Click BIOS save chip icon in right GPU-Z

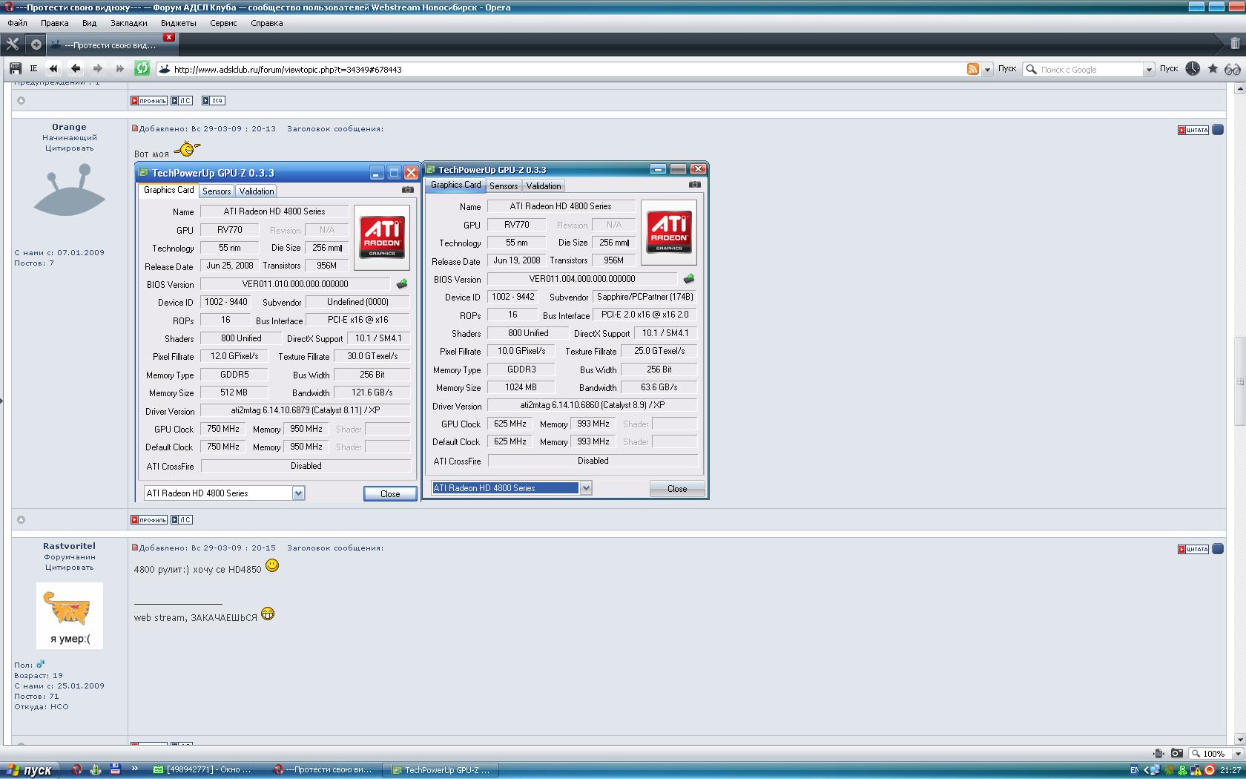coord(689,279)
